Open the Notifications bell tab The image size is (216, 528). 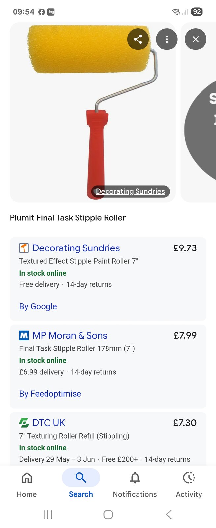click(x=135, y=484)
